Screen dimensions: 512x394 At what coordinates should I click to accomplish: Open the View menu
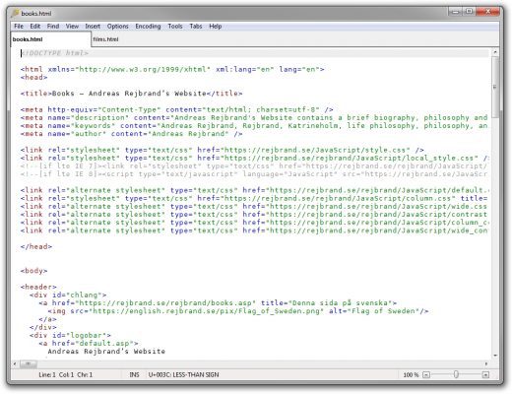pyautogui.click(x=72, y=27)
